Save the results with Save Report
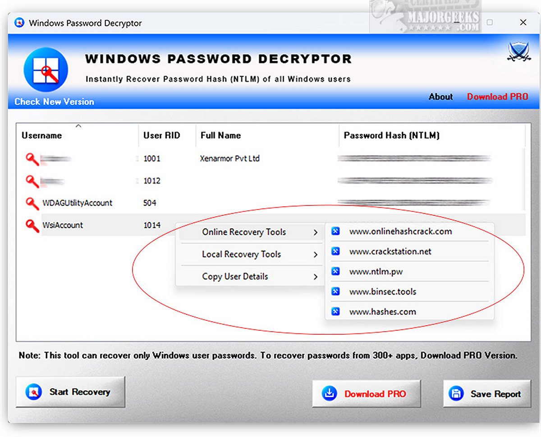Viewport: 541px width, 437px height. [487, 394]
